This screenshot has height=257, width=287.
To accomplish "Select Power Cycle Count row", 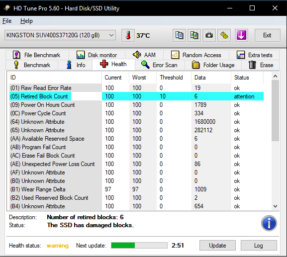I will [137, 113].
